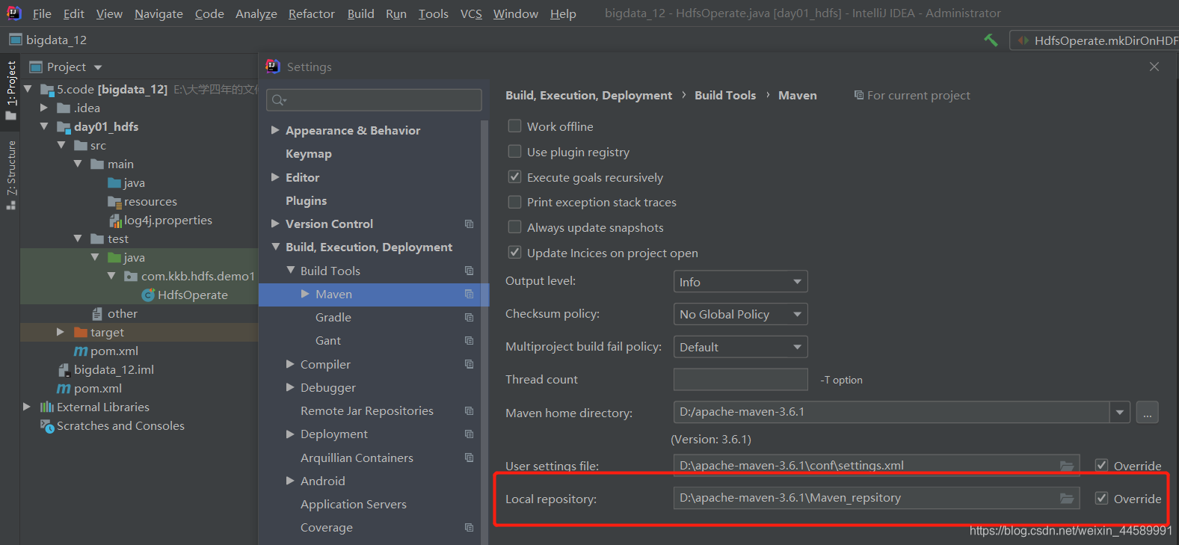Open the Output level Info dropdown

click(x=740, y=282)
